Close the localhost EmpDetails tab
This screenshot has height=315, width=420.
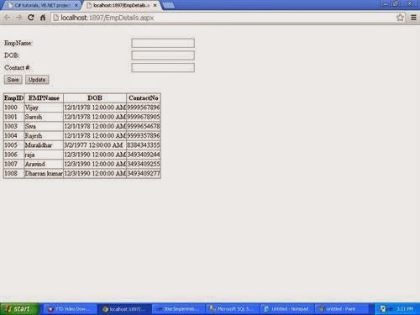click(155, 5)
